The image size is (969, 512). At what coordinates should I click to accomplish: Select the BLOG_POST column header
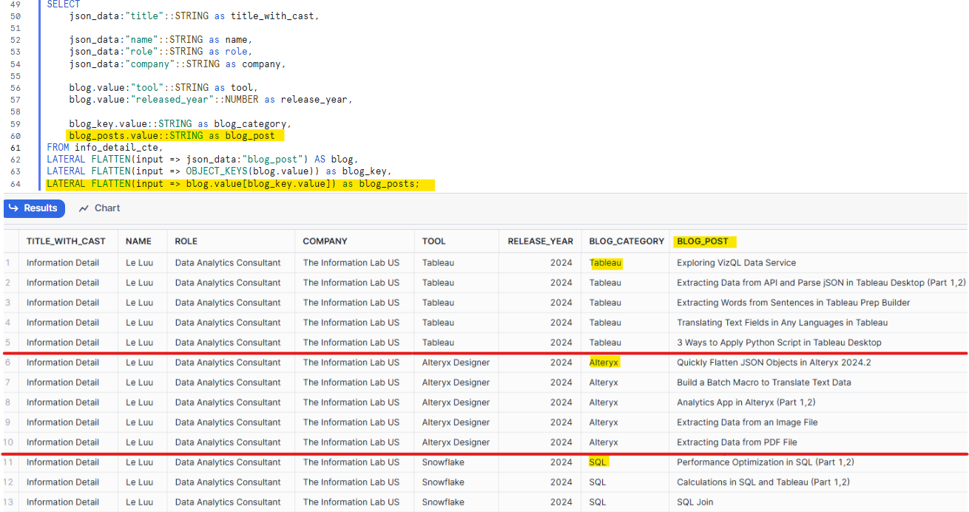703,241
